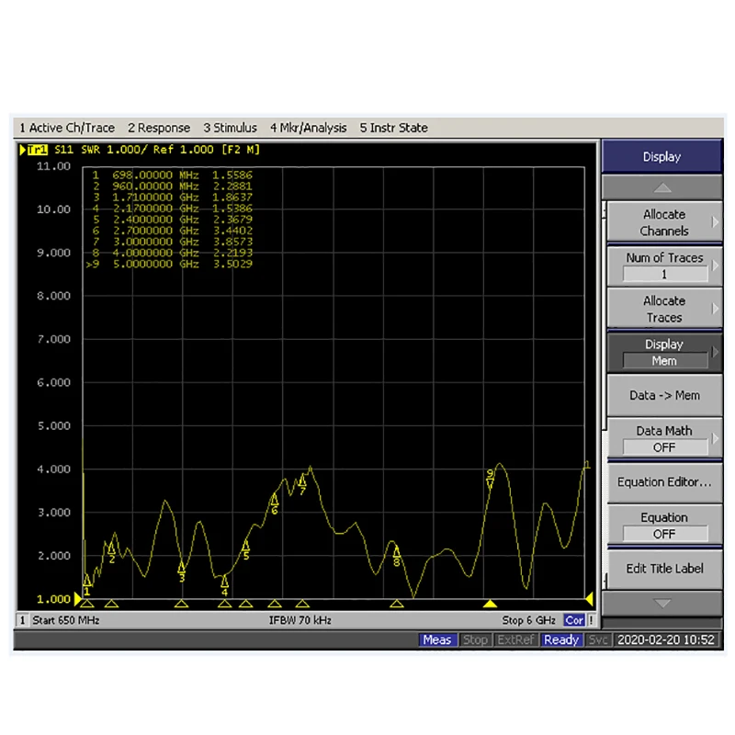Open the Mkr/Analysis menu

pyautogui.click(x=308, y=128)
